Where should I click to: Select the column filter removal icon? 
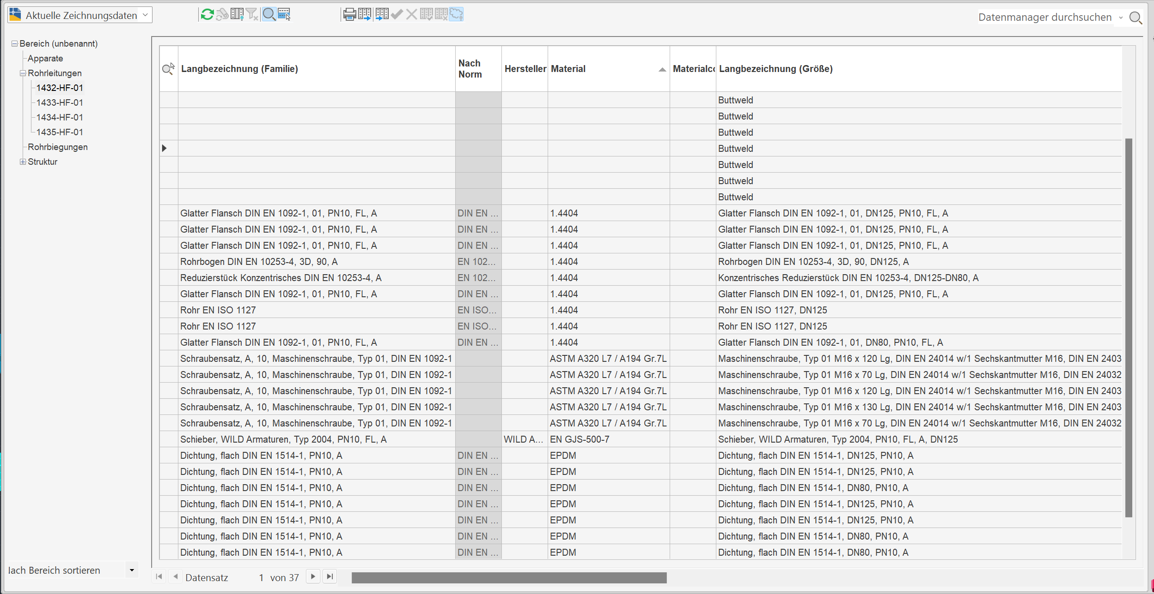pyautogui.click(x=252, y=14)
